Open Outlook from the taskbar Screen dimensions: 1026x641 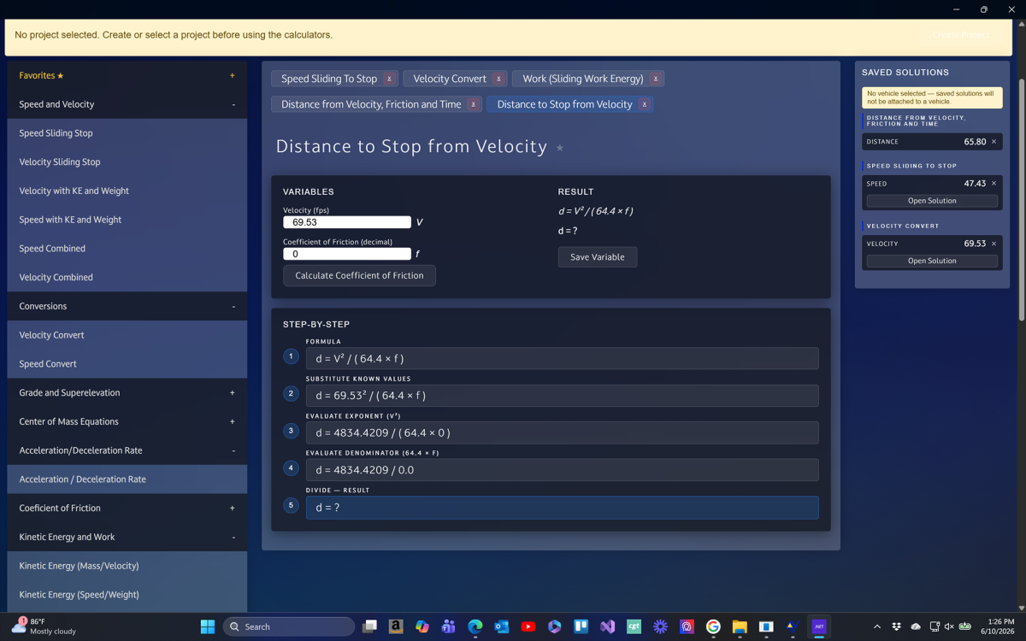(502, 626)
